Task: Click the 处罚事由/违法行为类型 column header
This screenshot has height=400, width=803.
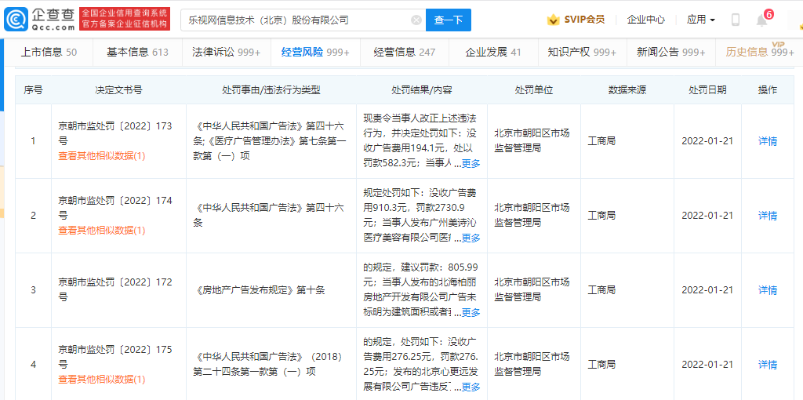Action: click(x=271, y=90)
